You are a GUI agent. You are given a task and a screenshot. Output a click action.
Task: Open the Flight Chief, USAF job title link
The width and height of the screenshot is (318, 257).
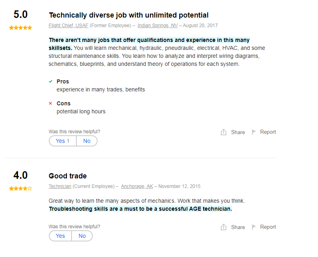tap(68, 26)
